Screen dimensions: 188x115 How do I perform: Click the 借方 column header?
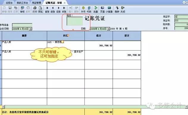(x=99, y=36)
